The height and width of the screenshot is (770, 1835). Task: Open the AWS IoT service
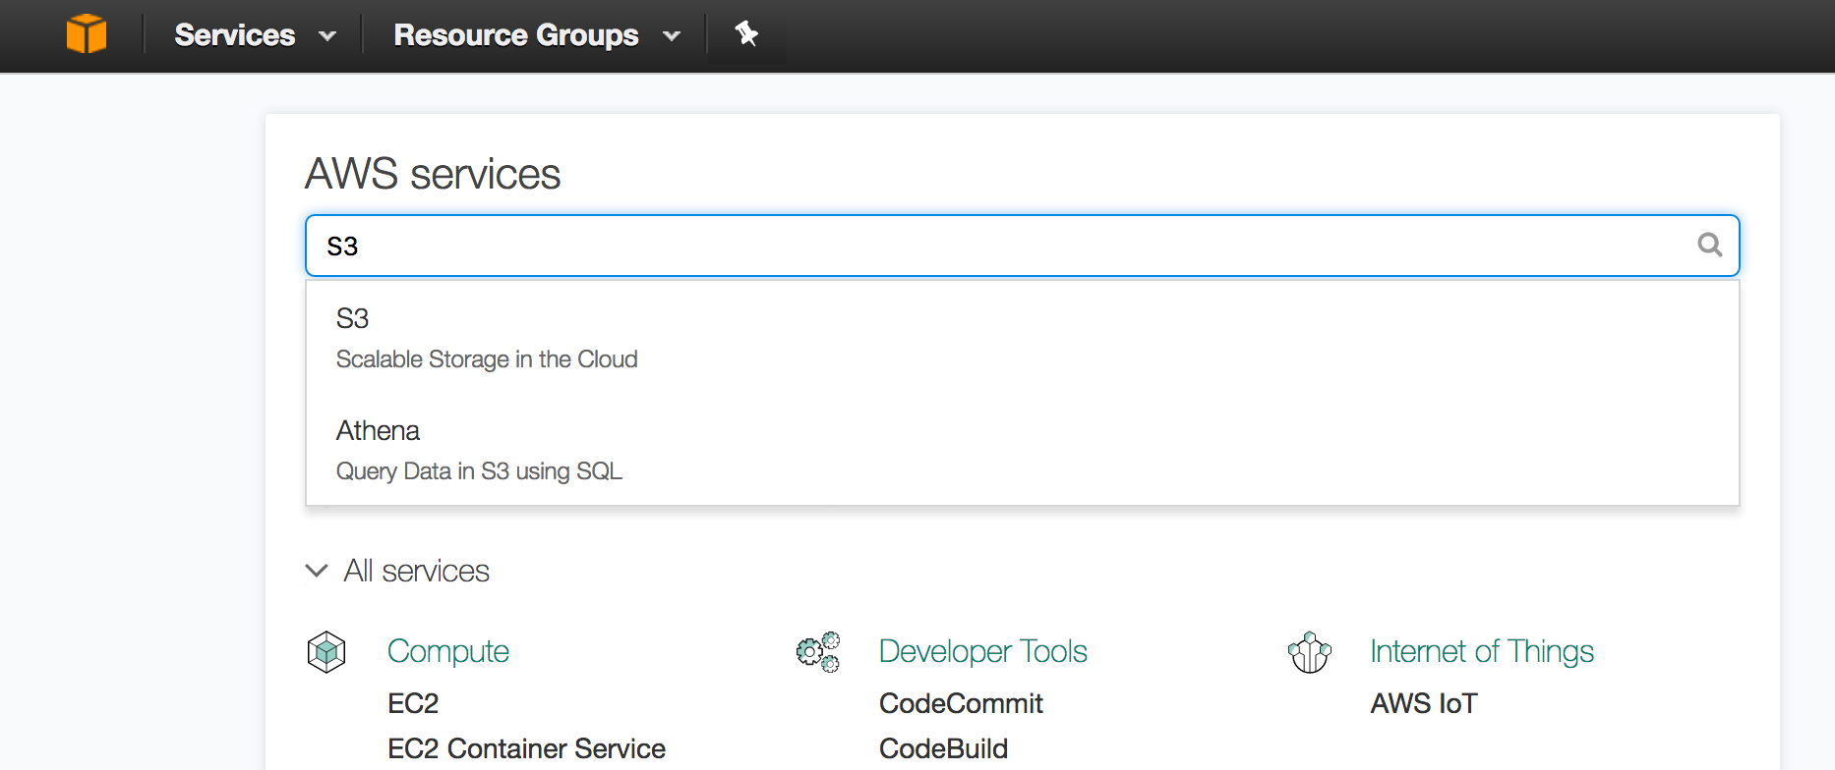tap(1424, 703)
